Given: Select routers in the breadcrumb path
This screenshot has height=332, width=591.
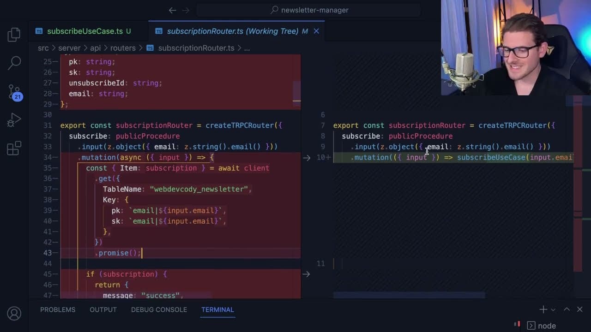Looking at the screenshot, I should click(123, 48).
